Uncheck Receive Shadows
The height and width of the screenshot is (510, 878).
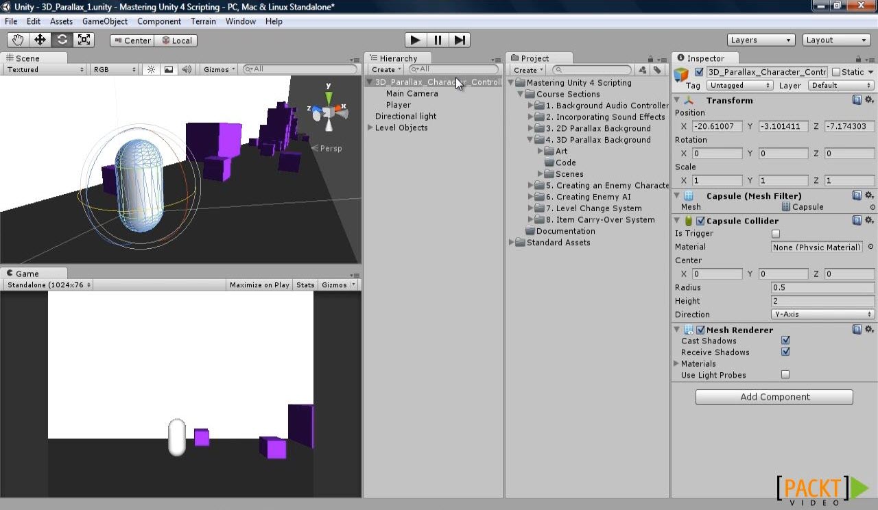(785, 352)
